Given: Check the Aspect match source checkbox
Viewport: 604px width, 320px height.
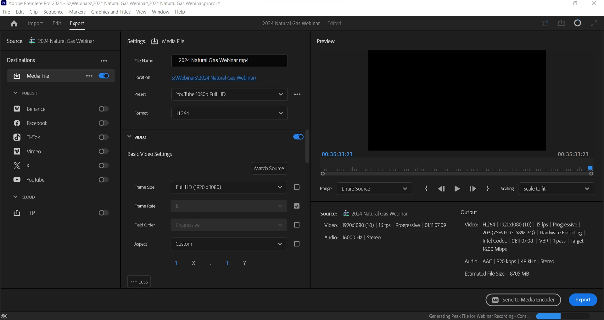Looking at the screenshot, I should click(x=297, y=244).
